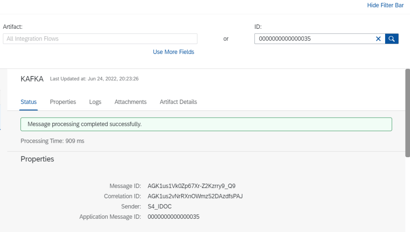Click the S4_IDOC sender value
This screenshot has width=410, height=232.
point(160,206)
